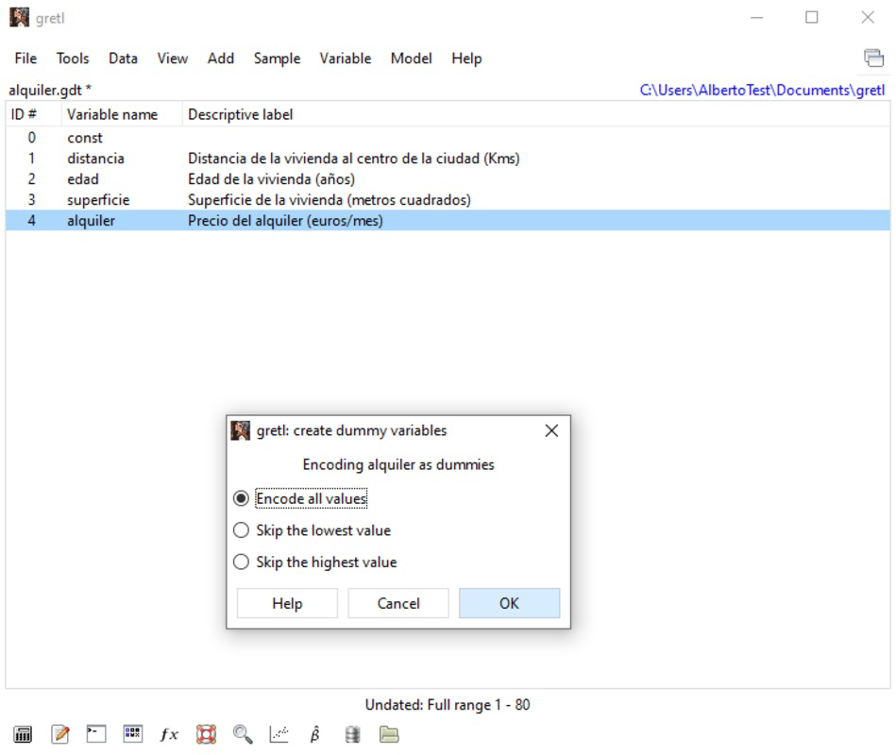Open the X-Y scatter graph icon
The image size is (896, 755).
tap(279, 734)
